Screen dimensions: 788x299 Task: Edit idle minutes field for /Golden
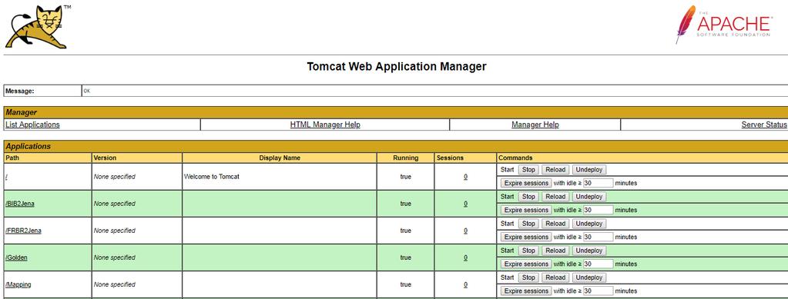(x=598, y=264)
